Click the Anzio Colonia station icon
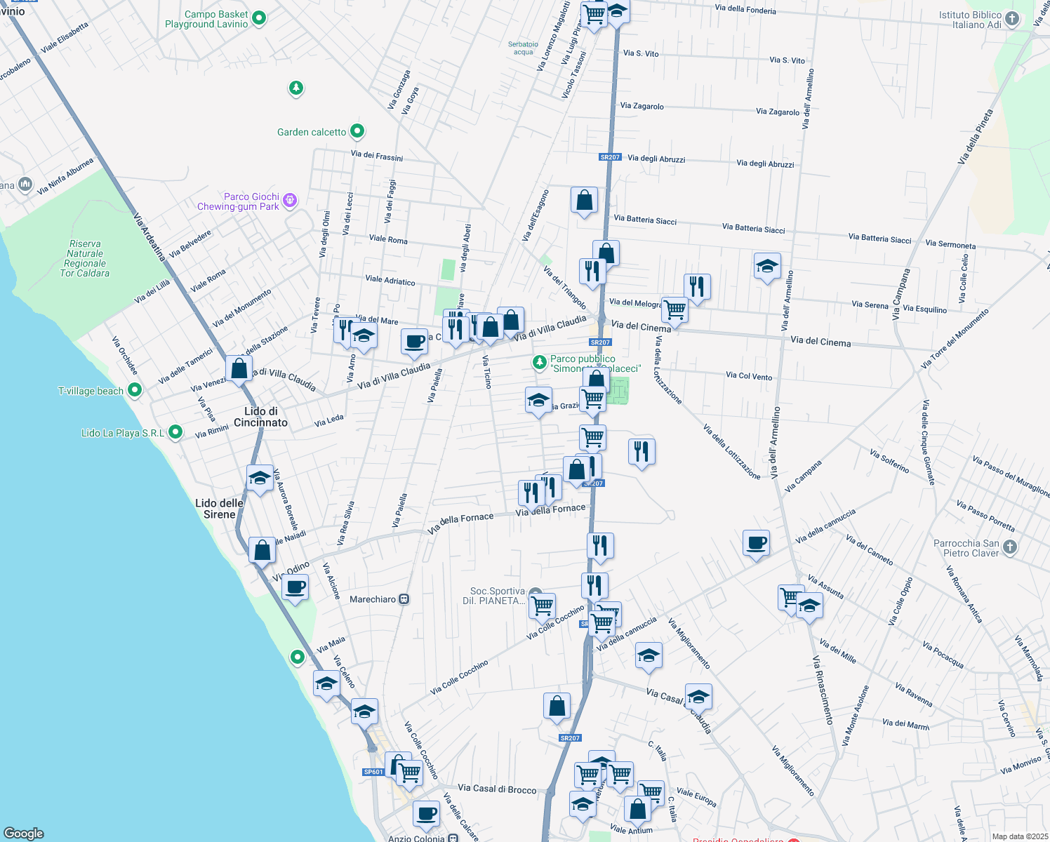Image resolution: width=1050 pixels, height=842 pixels. [453, 838]
